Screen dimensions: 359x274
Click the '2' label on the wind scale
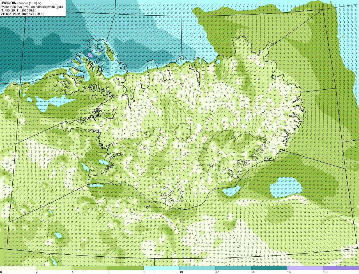click(x=37, y=272)
